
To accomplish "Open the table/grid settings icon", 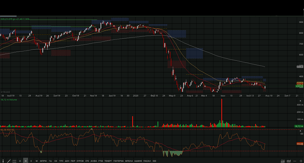I will coord(14,161).
